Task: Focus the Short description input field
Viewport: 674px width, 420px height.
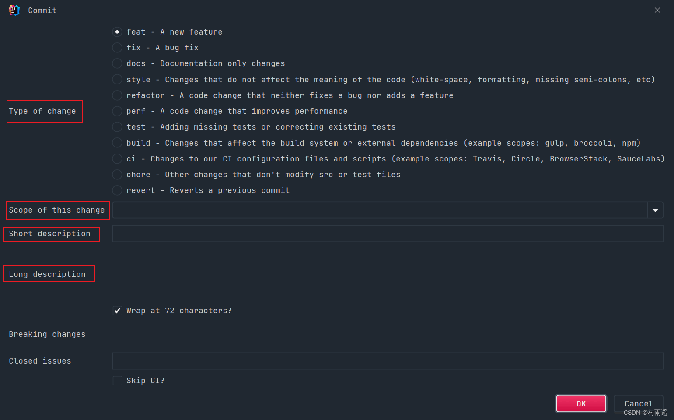Action: coord(388,234)
